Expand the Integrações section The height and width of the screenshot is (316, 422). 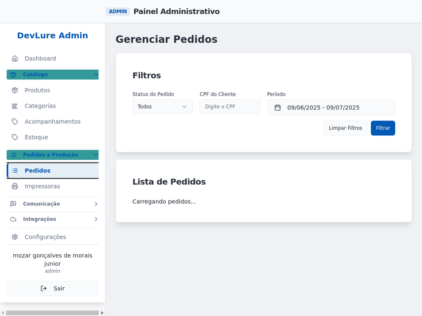click(x=53, y=219)
